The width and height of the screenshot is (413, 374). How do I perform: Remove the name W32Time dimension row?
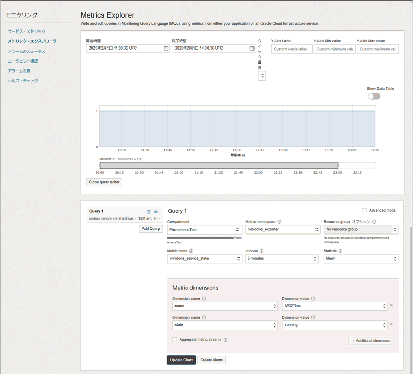(391, 305)
